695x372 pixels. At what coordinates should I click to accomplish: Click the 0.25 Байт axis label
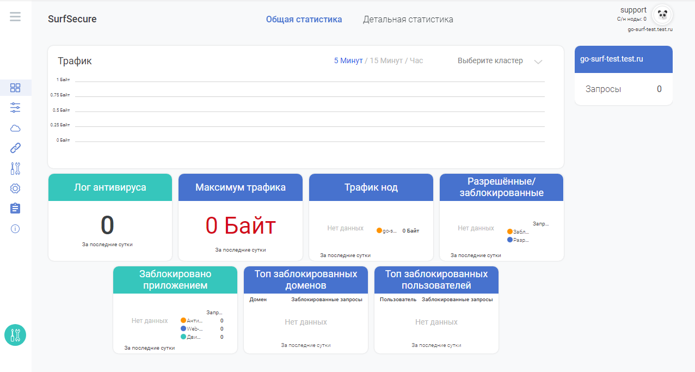coord(60,125)
